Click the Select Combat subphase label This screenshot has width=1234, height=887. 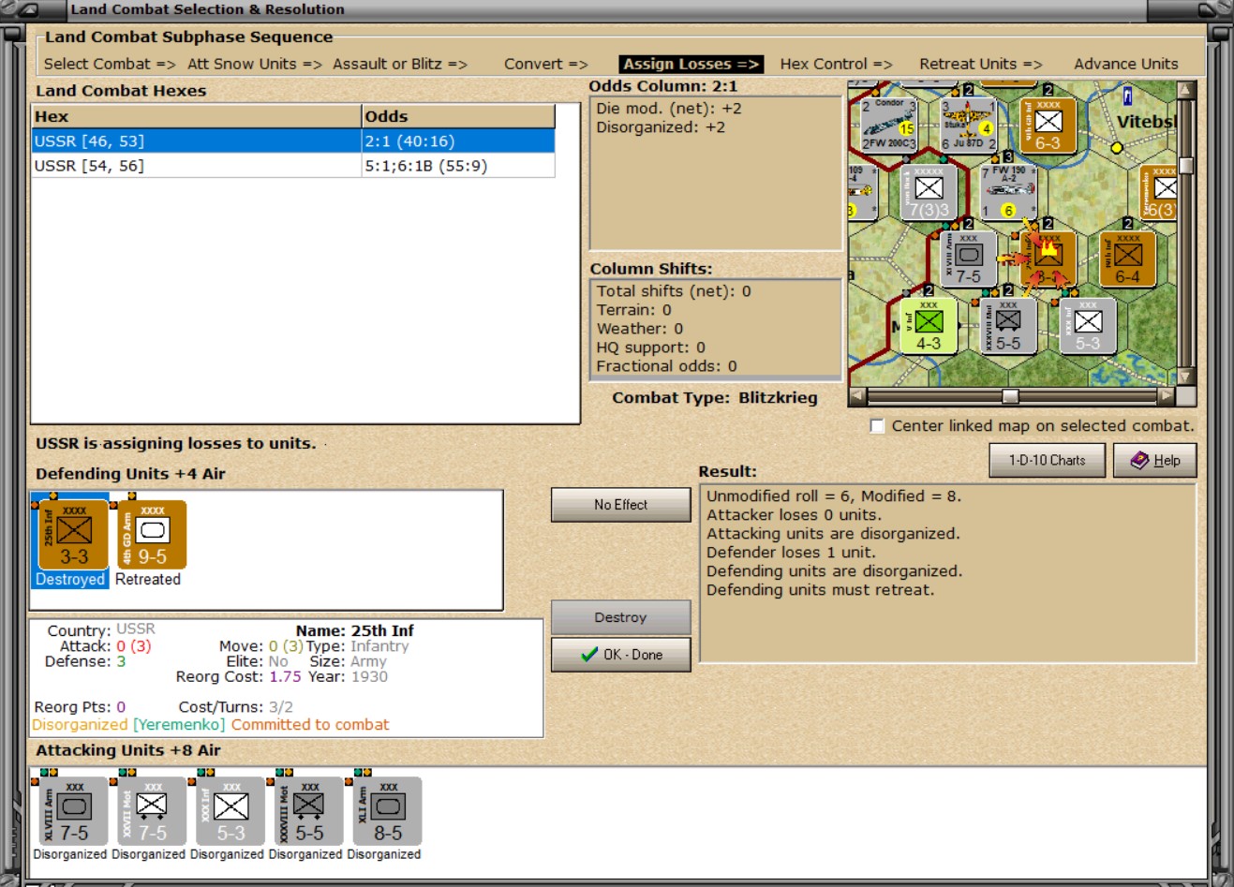point(110,64)
